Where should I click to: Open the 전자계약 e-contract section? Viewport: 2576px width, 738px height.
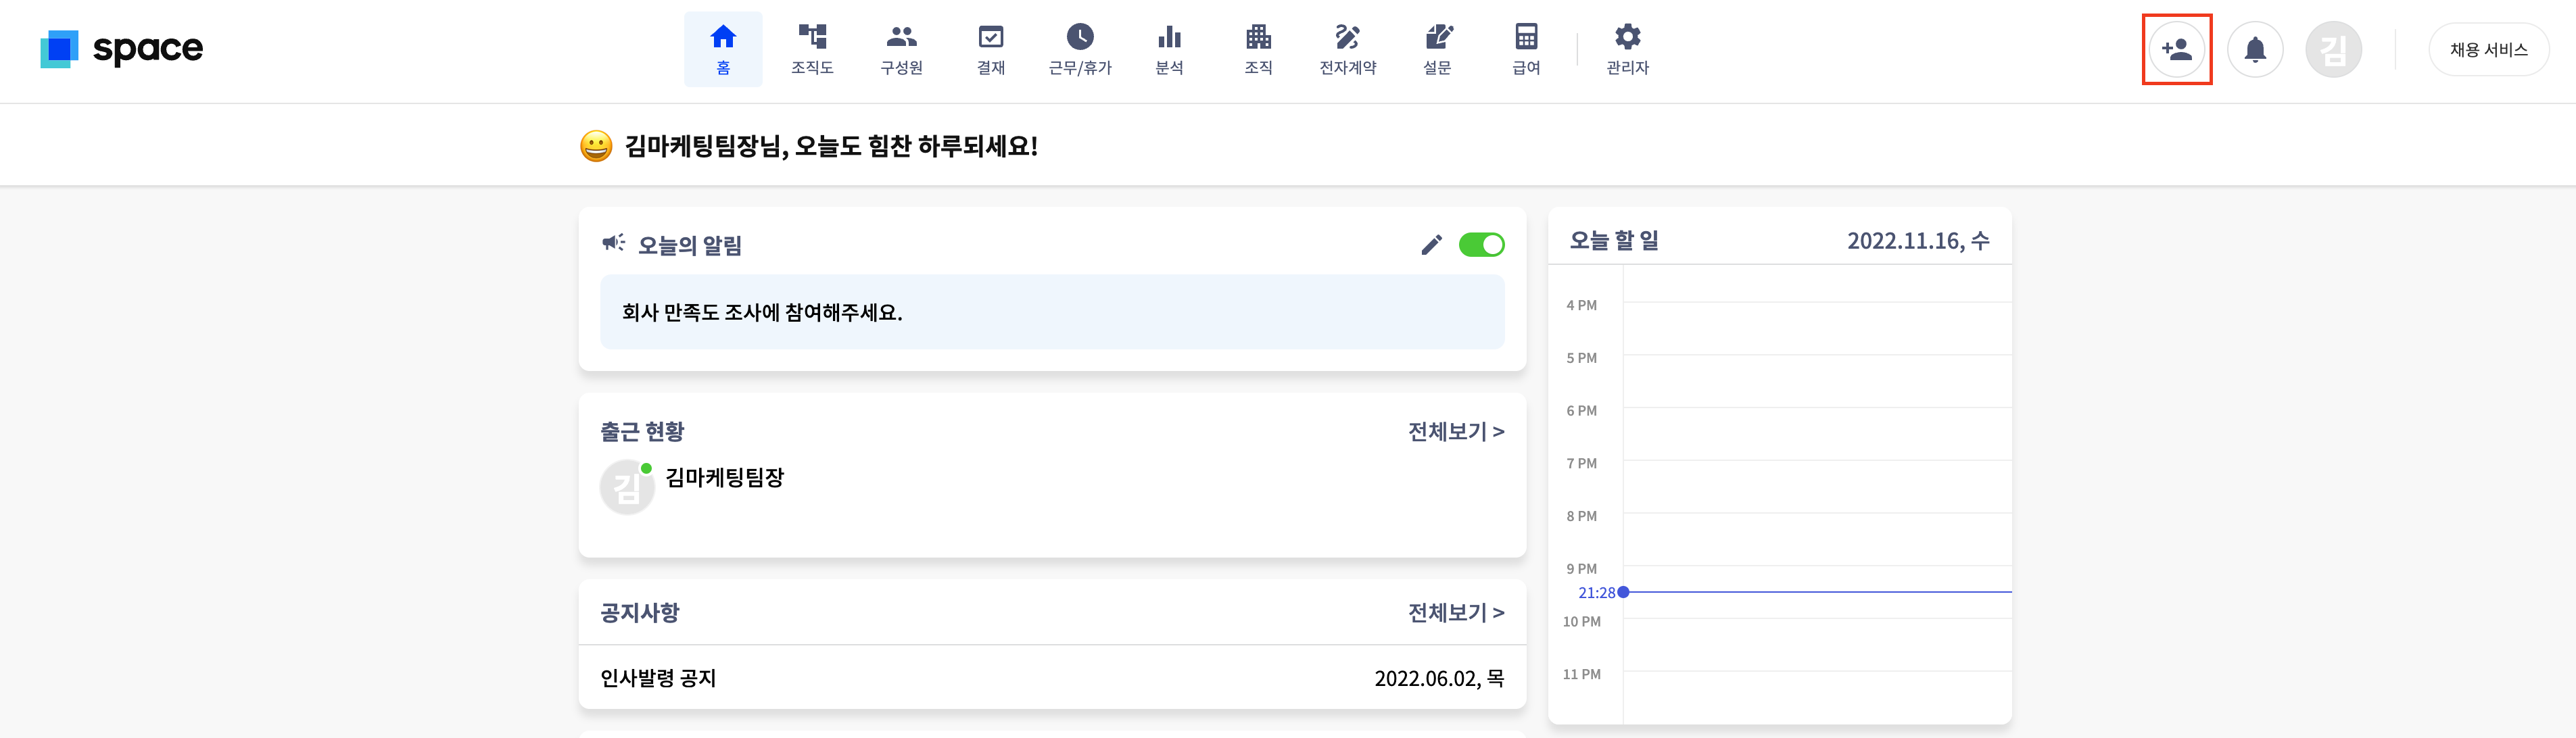coord(1347,49)
